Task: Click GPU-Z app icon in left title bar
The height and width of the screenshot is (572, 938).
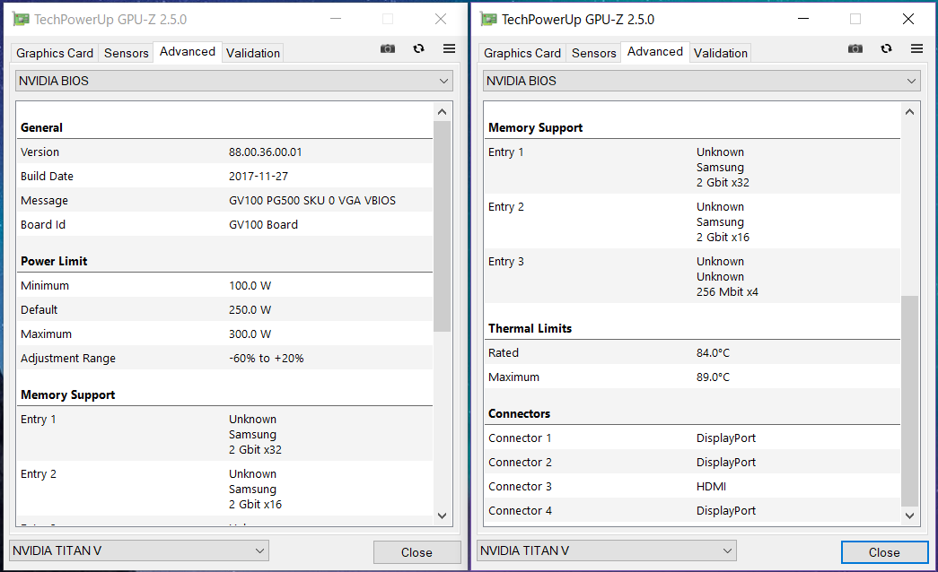Action: coord(21,19)
